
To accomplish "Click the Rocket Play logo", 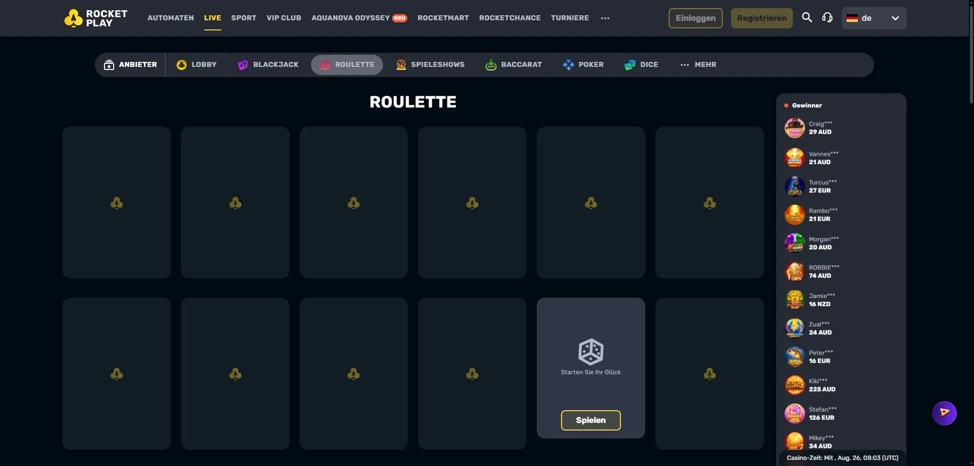I will tap(96, 18).
